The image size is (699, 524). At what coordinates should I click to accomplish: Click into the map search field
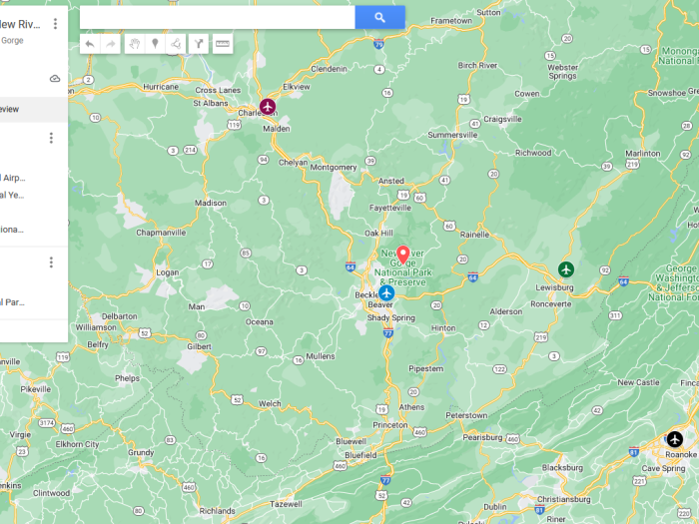(x=218, y=17)
